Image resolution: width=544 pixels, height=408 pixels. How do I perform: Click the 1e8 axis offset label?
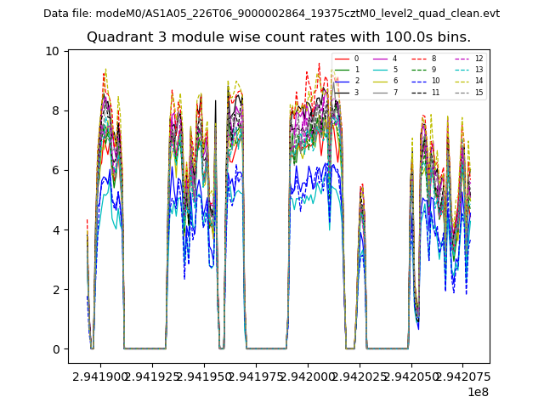click(477, 392)
